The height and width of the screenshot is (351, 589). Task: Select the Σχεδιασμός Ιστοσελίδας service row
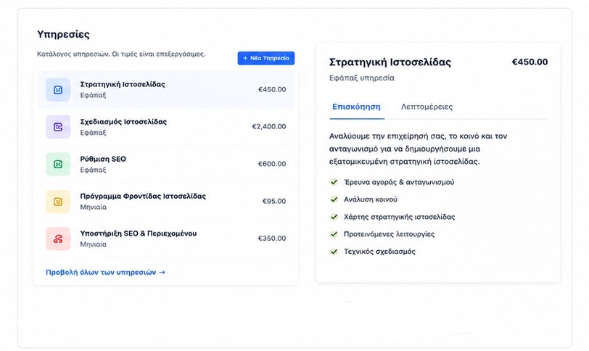(x=165, y=127)
